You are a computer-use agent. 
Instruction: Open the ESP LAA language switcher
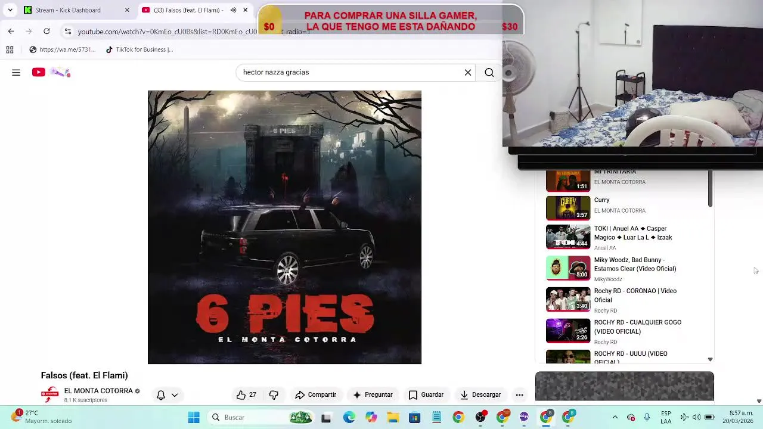pyautogui.click(x=666, y=418)
